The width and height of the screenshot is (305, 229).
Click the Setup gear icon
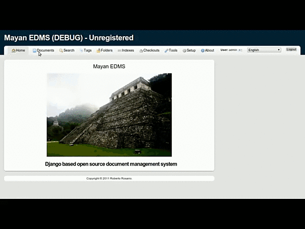[184, 51]
